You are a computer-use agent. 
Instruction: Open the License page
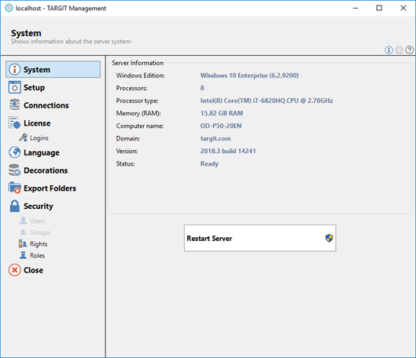pos(37,123)
